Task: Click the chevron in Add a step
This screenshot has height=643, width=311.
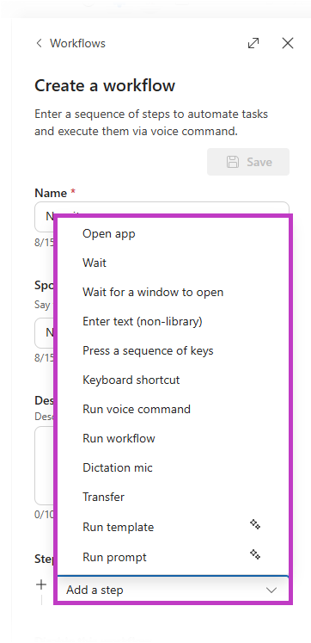Action: [271, 590]
